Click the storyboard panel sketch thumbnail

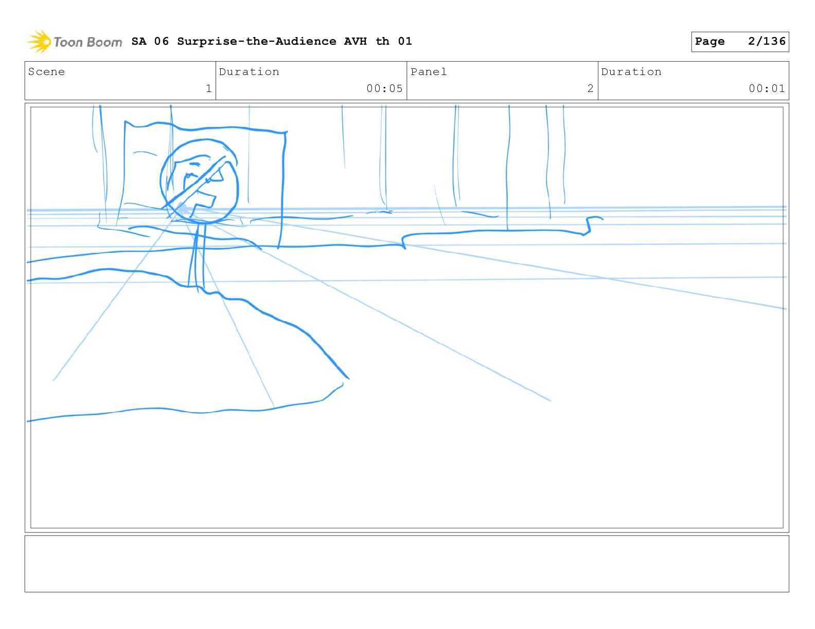pyautogui.click(x=407, y=318)
